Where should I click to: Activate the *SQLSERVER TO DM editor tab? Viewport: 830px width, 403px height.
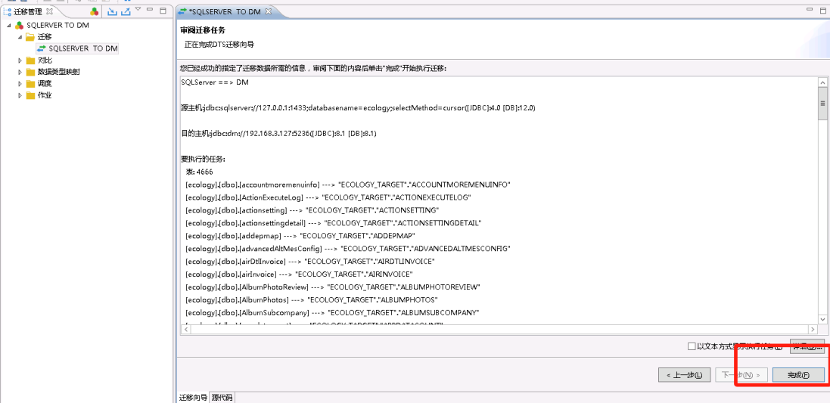pyautogui.click(x=225, y=11)
